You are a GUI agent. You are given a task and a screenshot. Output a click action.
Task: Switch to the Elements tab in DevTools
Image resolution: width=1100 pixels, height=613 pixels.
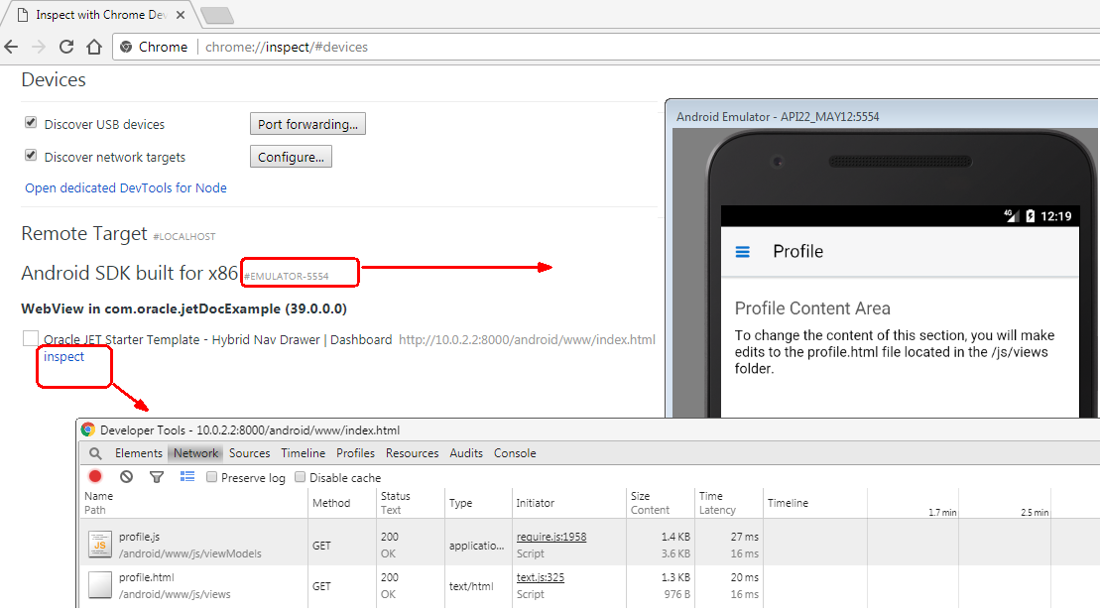[138, 453]
